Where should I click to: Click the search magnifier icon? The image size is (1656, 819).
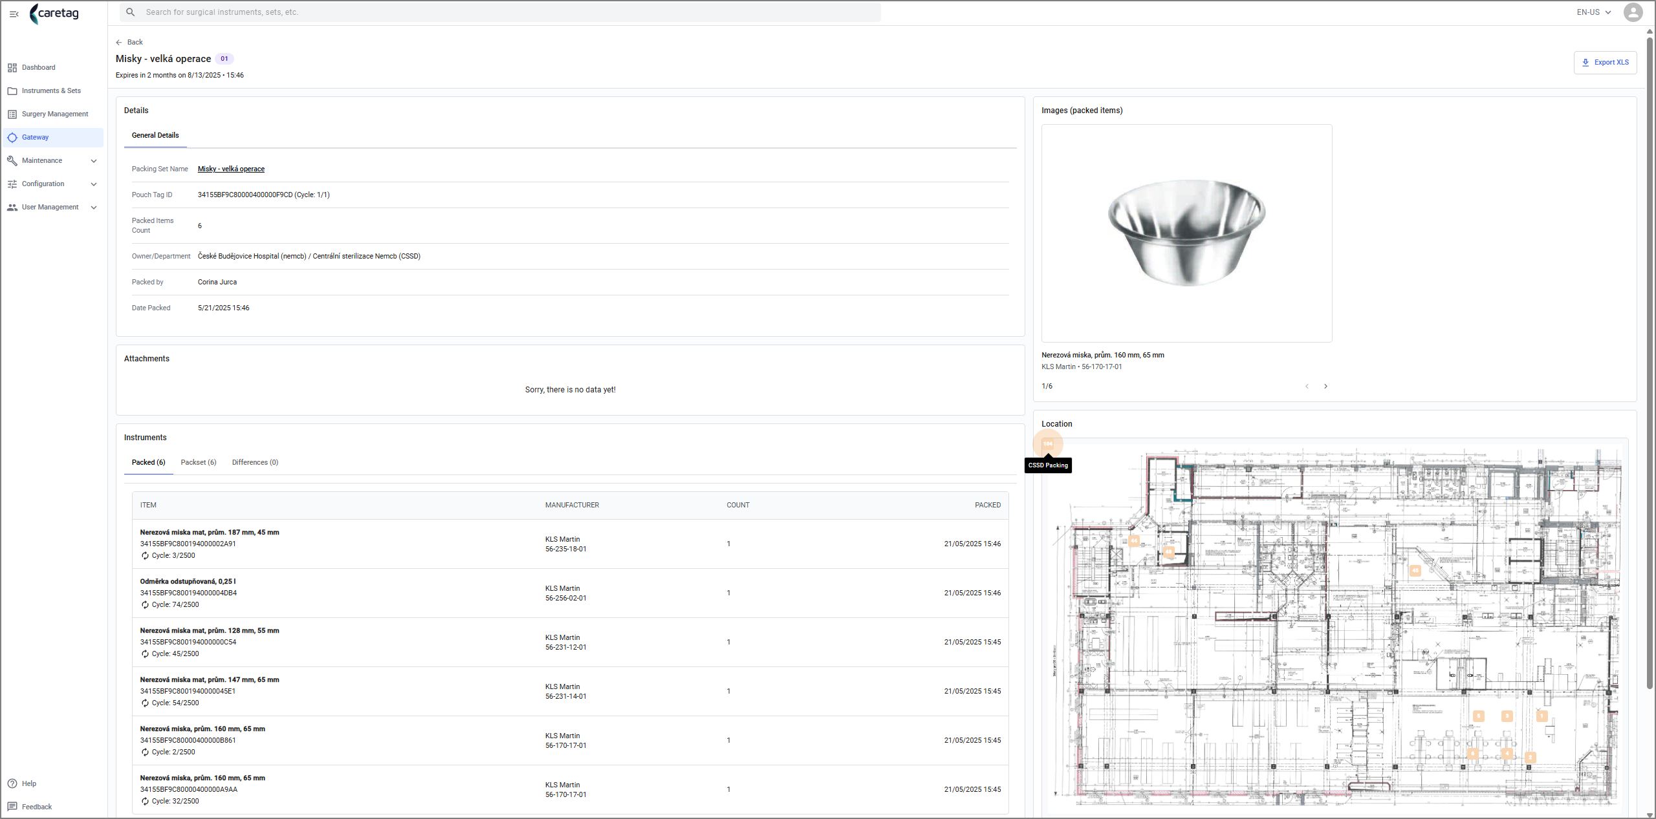(131, 12)
